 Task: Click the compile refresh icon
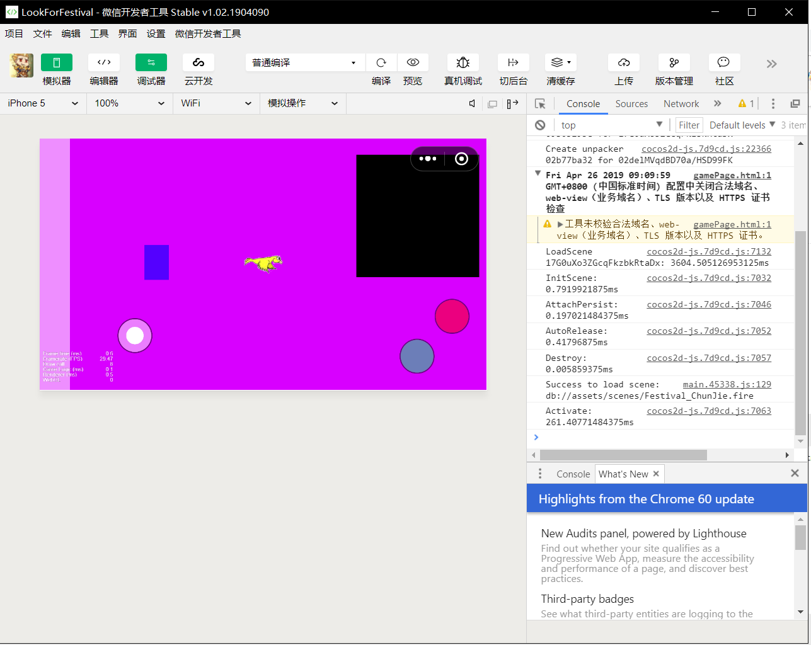tap(381, 62)
